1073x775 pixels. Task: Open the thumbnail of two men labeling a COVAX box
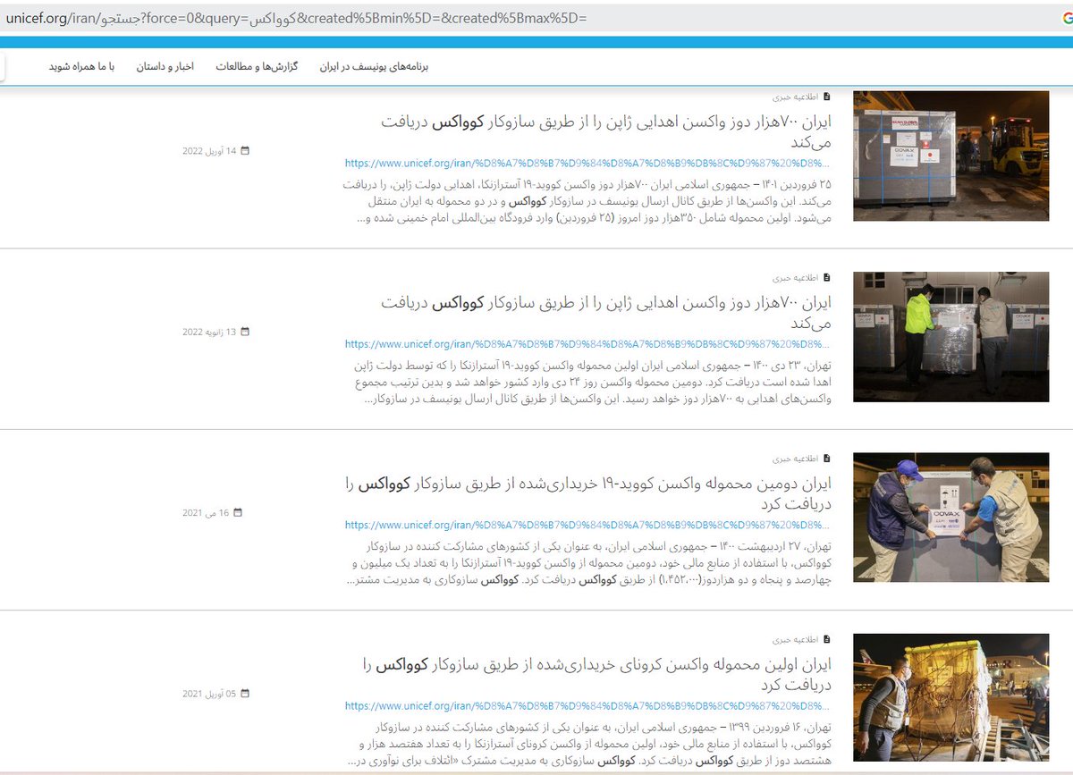pyautogui.click(x=951, y=518)
